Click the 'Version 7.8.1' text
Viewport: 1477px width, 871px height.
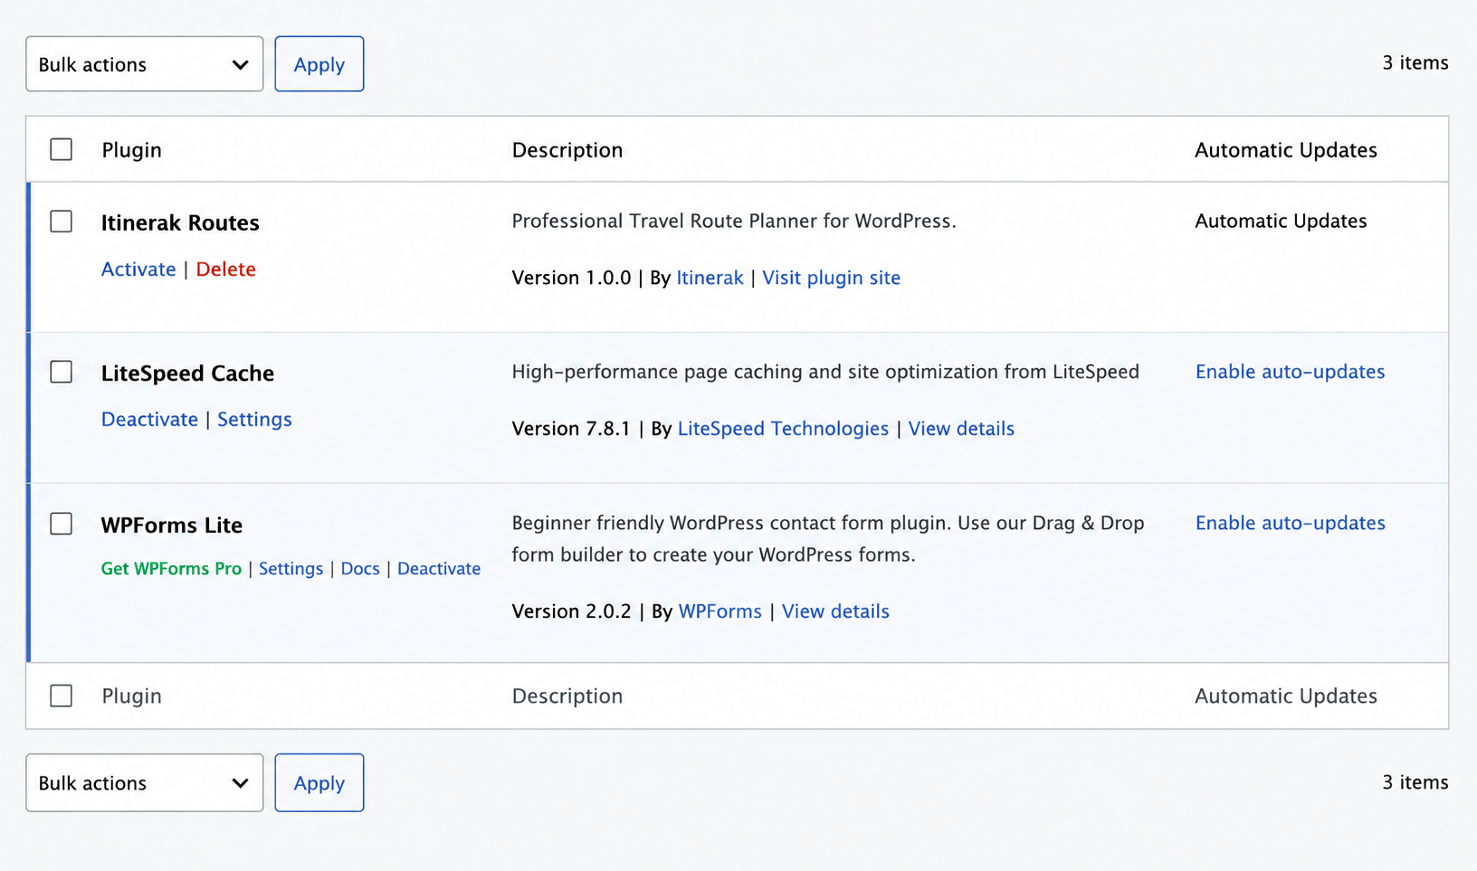click(x=571, y=429)
